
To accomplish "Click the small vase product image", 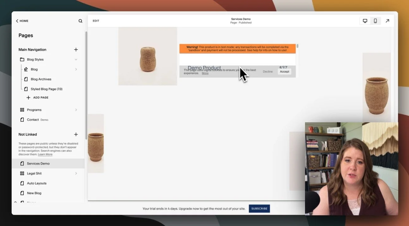I will pyautogui.click(x=148, y=56).
